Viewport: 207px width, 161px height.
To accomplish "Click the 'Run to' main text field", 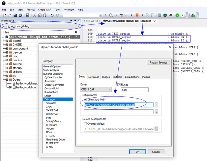I will [x=134, y=90].
